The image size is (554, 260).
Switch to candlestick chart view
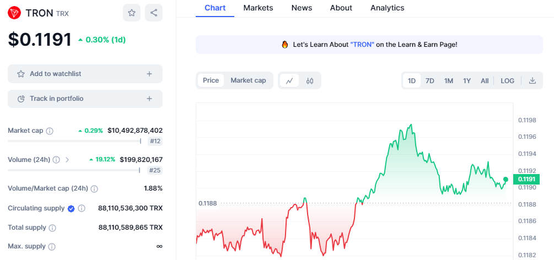[x=309, y=80]
